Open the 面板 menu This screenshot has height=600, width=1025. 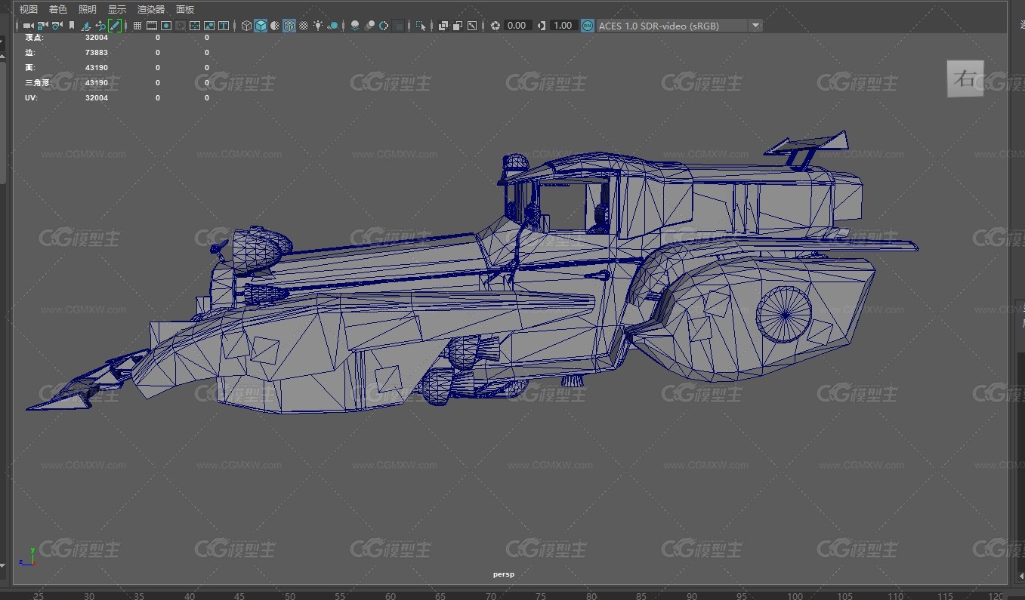(184, 9)
